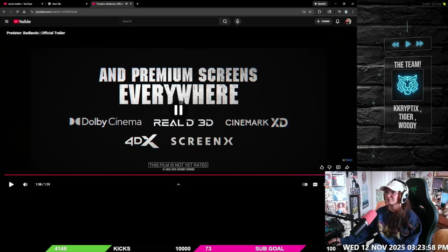Play the video from control bar
Image resolution: width=448 pixels, height=252 pixels.
click(11, 184)
